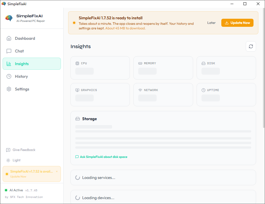Image resolution: width=265 pixels, height=204 pixels.
Task: Click the vertical scrollbar thumb
Action: 264,68
